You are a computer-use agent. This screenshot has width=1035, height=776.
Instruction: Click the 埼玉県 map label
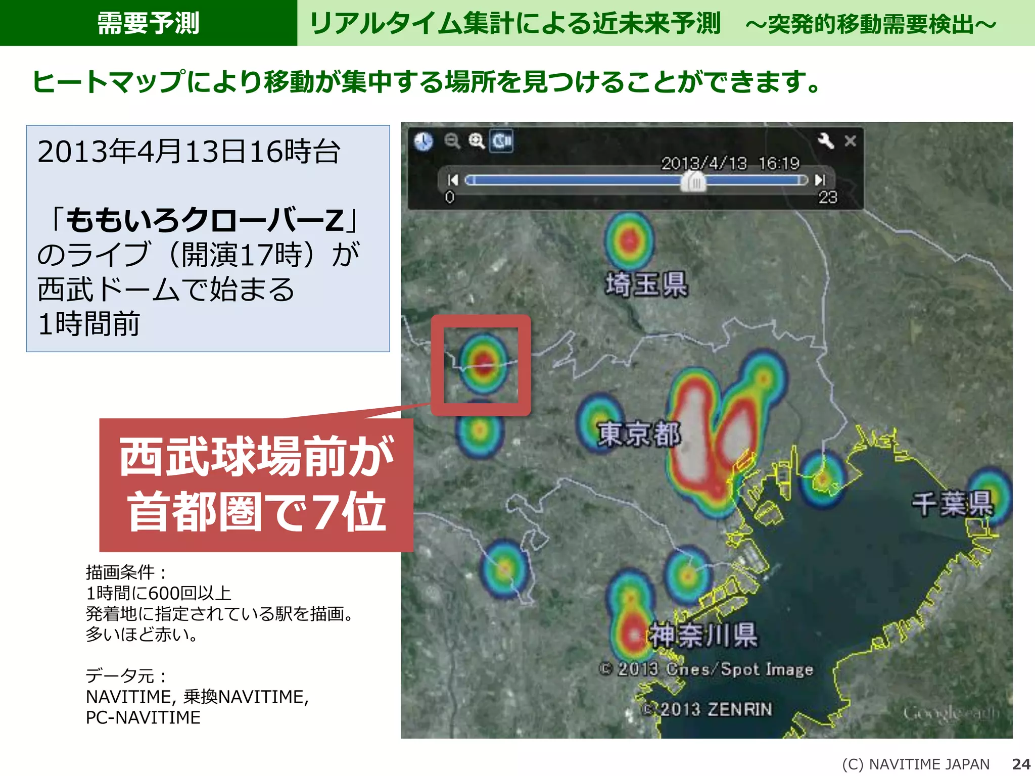coord(647,283)
